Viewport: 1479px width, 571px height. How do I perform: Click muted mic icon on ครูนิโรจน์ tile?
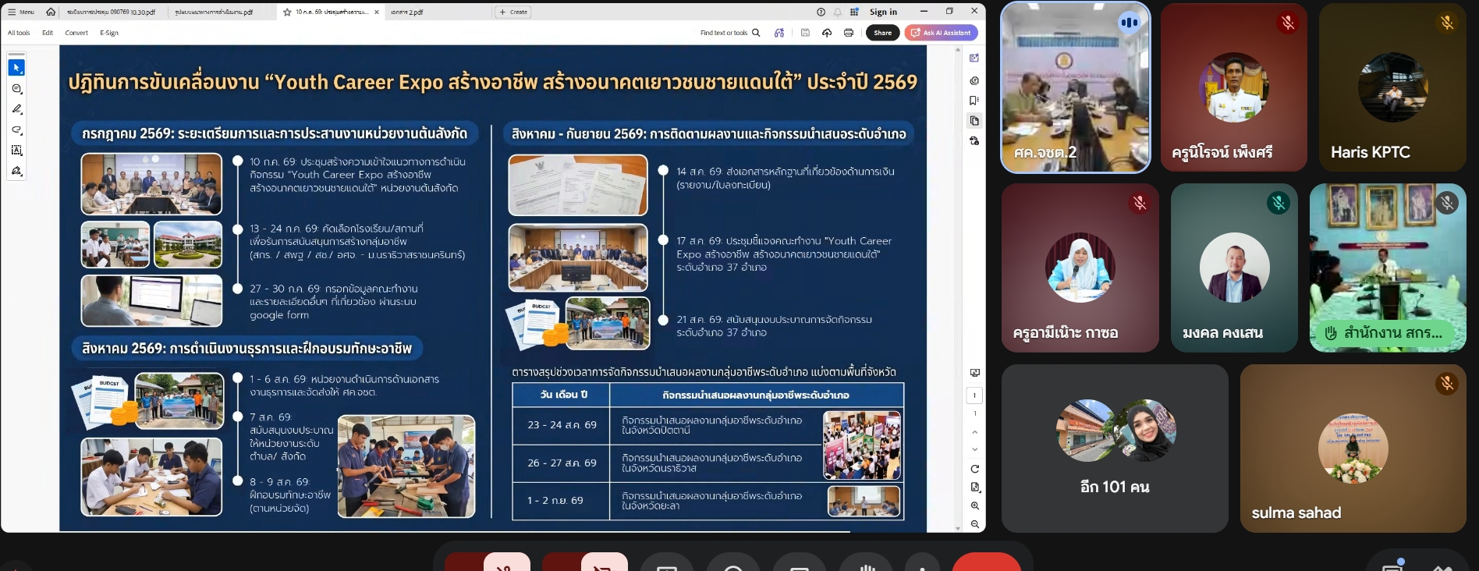point(1288,23)
